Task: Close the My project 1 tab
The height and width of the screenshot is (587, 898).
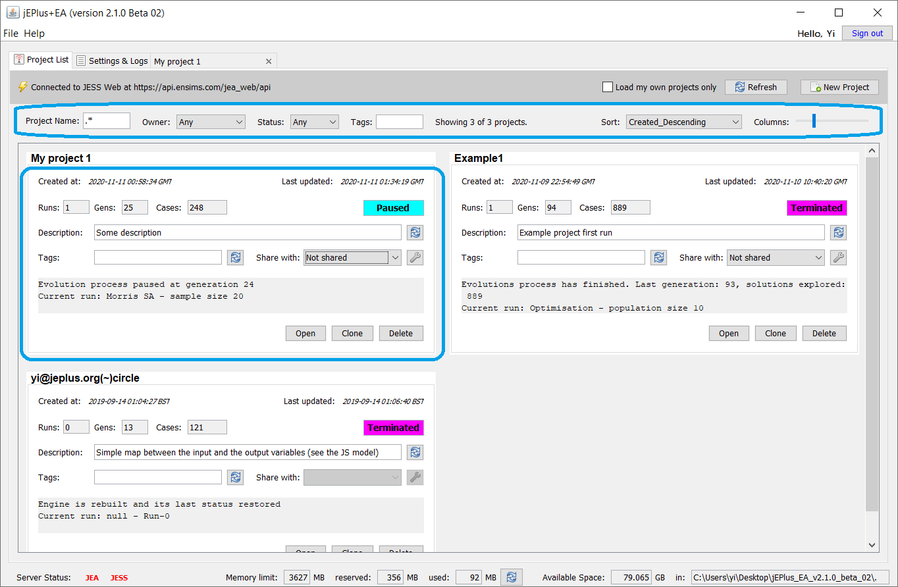Action: click(269, 61)
